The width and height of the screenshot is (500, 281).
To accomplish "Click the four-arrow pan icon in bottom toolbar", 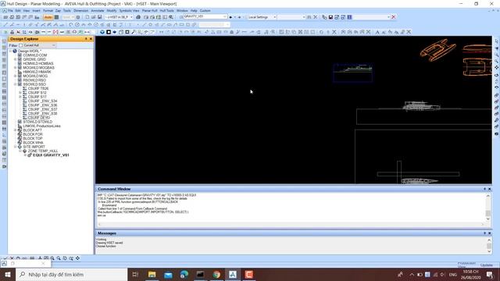I will 78,258.
